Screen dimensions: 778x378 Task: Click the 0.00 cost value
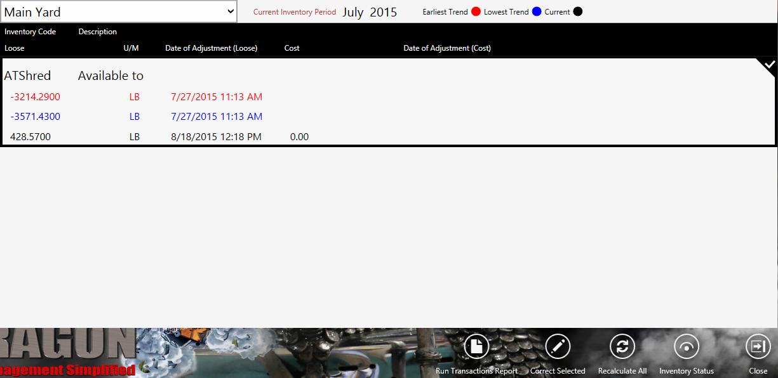(299, 137)
